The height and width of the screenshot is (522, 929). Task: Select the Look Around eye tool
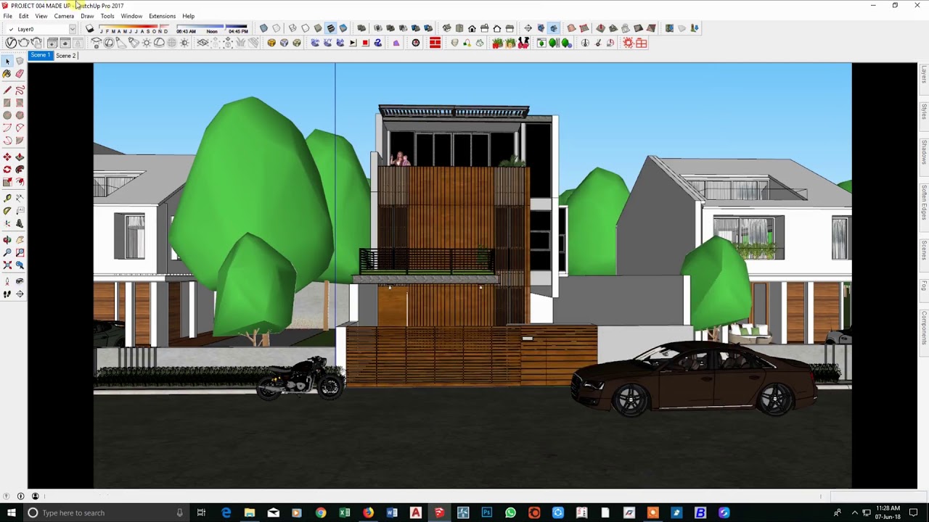20,281
